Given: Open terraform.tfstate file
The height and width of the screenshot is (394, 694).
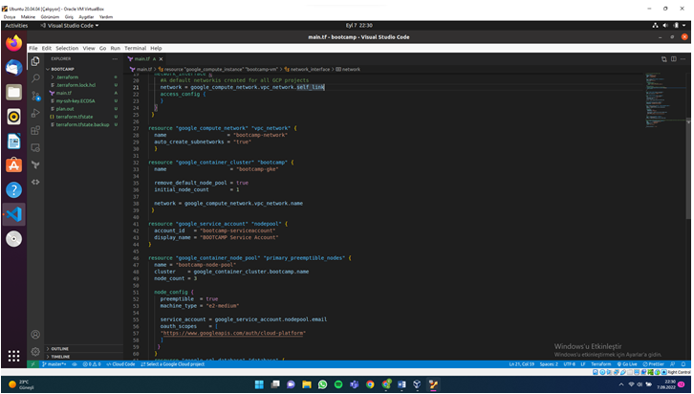Looking at the screenshot, I should point(84,117).
